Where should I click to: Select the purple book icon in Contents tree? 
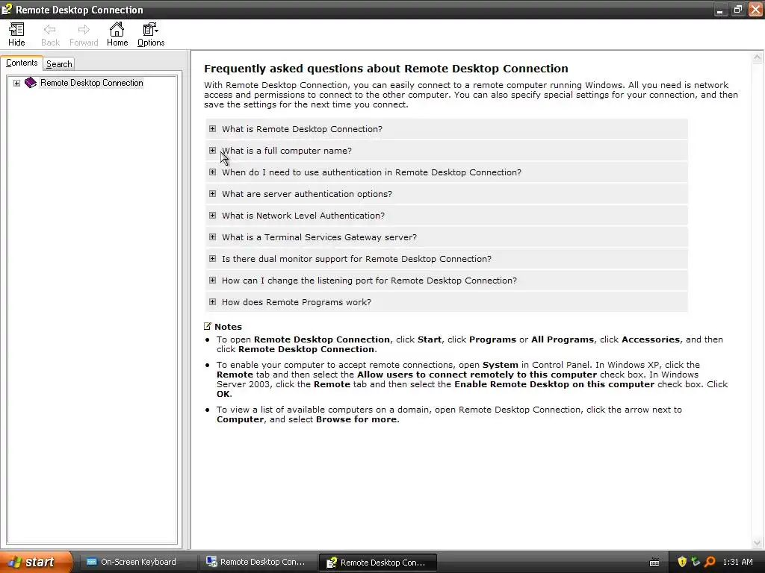point(31,82)
